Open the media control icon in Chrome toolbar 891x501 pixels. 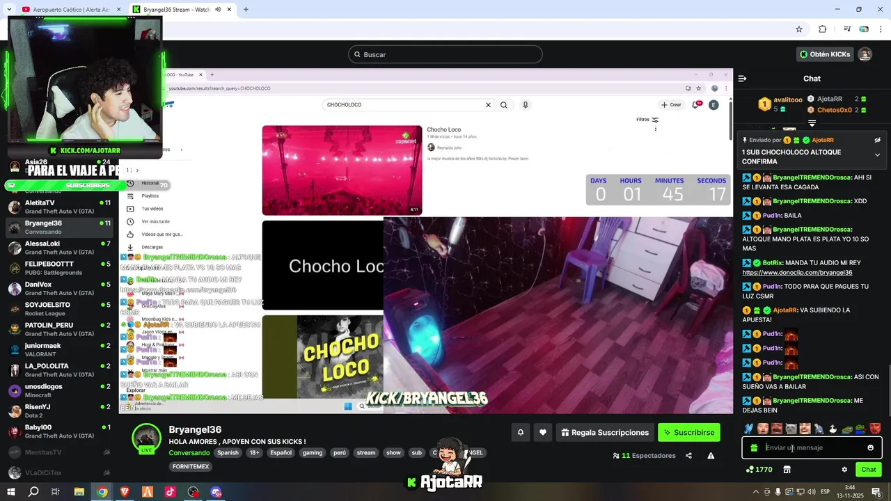(x=847, y=29)
